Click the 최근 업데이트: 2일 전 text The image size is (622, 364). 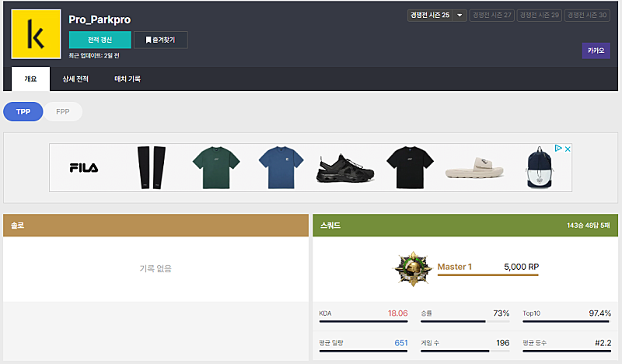[94, 55]
